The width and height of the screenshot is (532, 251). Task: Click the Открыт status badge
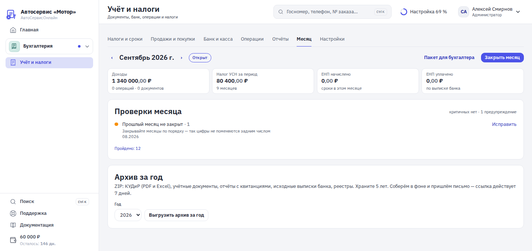[200, 58]
